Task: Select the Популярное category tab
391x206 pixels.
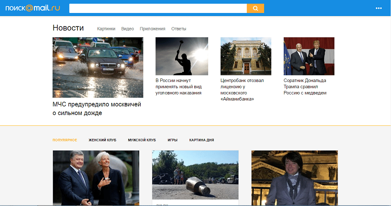Action: (65, 140)
